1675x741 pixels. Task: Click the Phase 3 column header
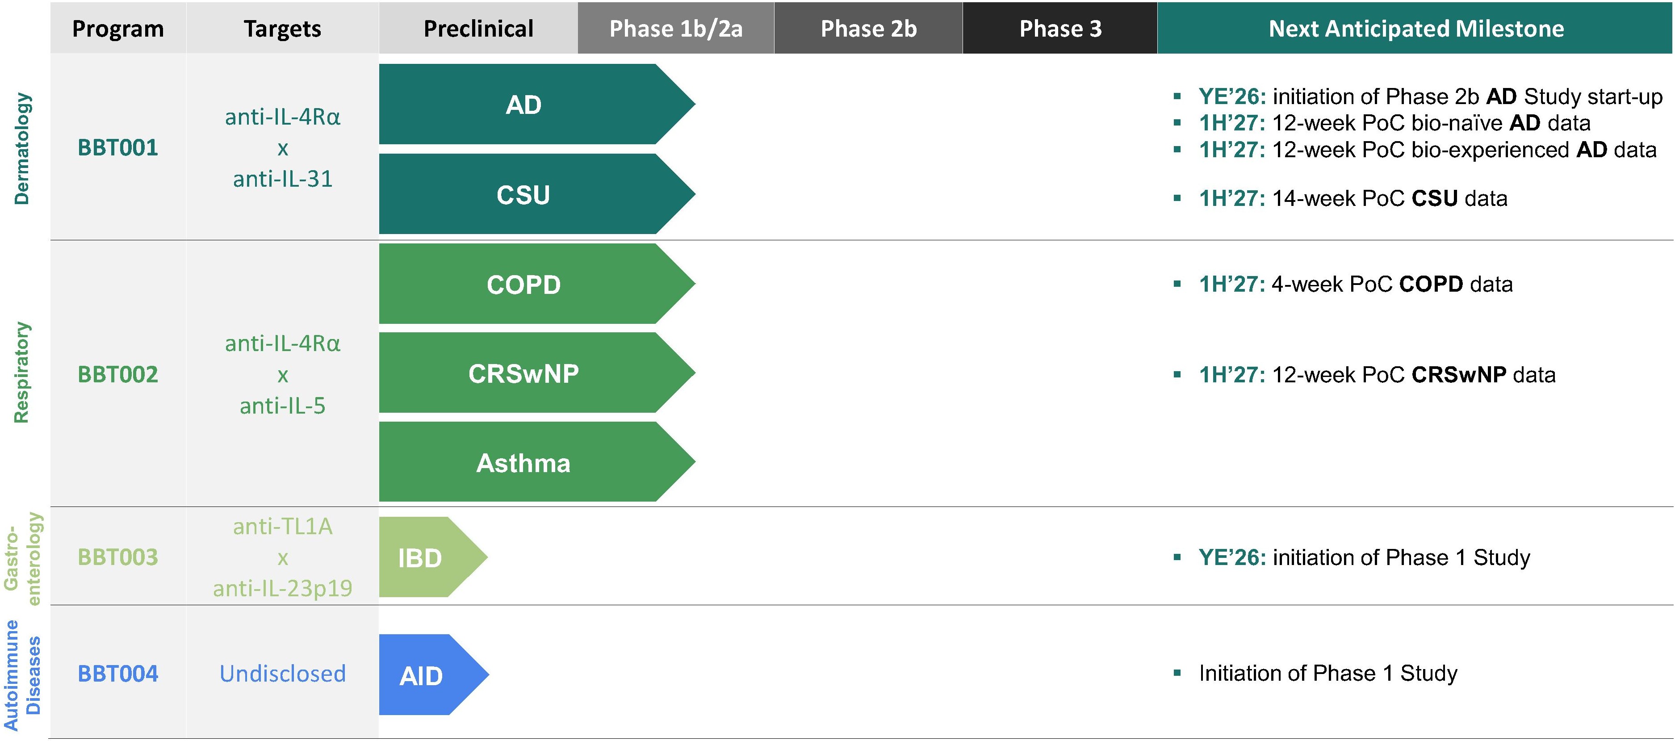[1060, 28]
